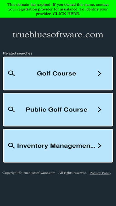
Task: Click the copyright © symbol in footer
Action: click(20, 173)
